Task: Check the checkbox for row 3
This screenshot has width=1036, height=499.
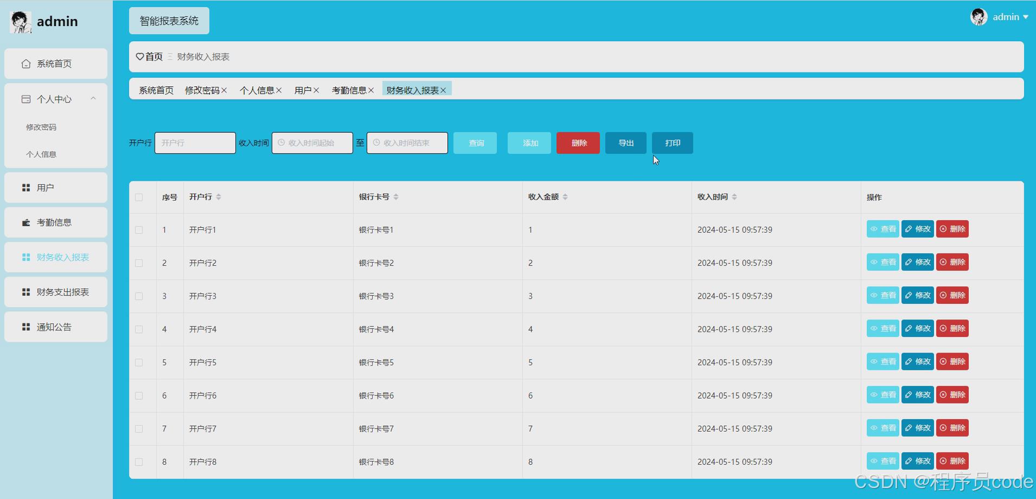Action: click(x=139, y=296)
